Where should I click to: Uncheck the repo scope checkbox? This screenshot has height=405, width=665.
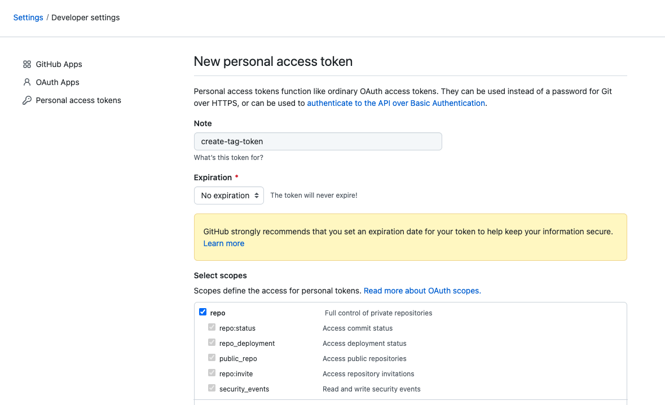click(x=202, y=311)
